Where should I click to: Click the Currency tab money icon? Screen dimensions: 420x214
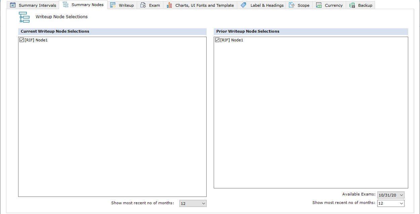pyautogui.click(x=319, y=5)
